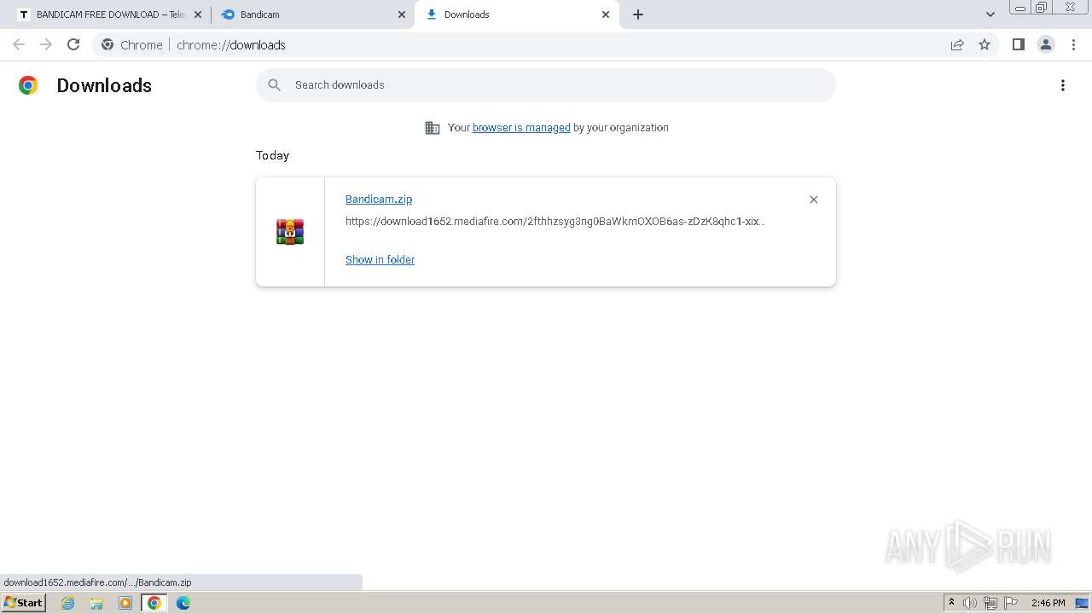The width and height of the screenshot is (1092, 614).
Task: Open Windows Media Player from taskbar
Action: (125, 603)
